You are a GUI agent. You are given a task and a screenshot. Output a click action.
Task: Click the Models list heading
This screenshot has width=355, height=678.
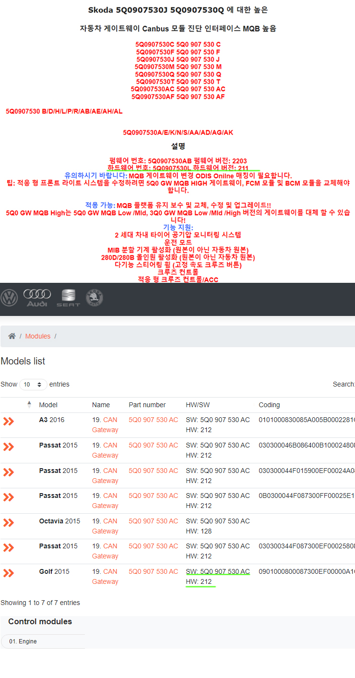(23, 361)
